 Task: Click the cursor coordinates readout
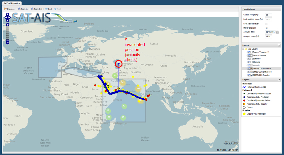227,150
